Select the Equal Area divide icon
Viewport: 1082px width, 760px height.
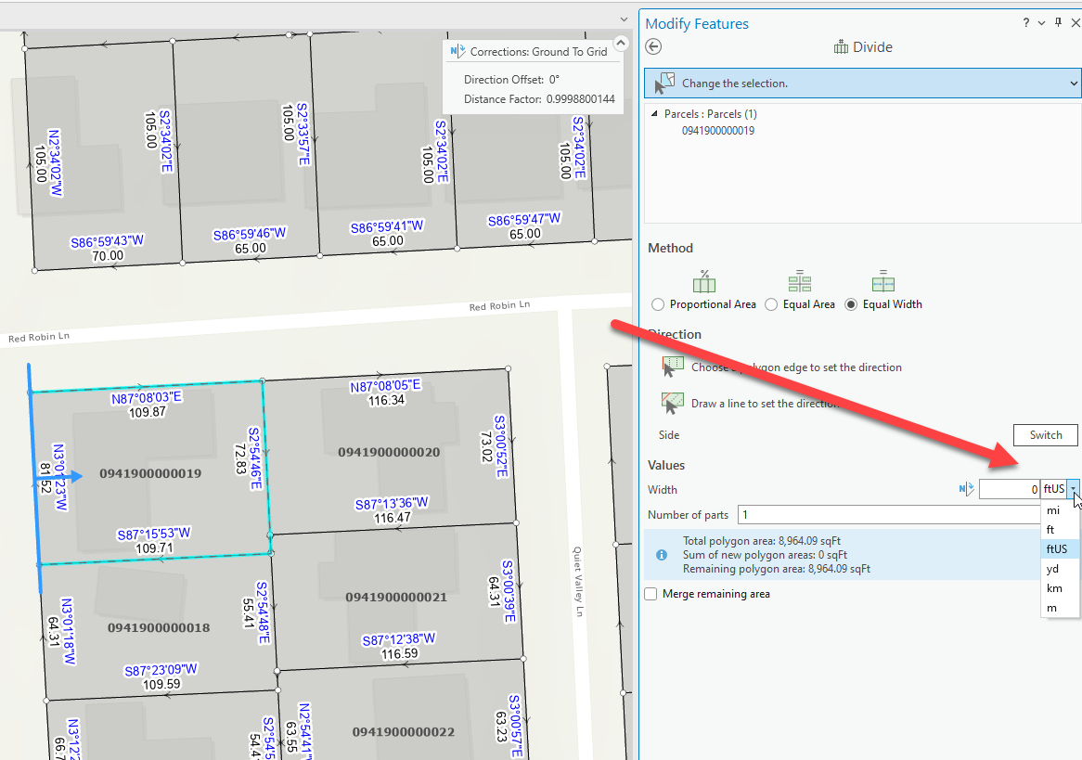tap(800, 281)
